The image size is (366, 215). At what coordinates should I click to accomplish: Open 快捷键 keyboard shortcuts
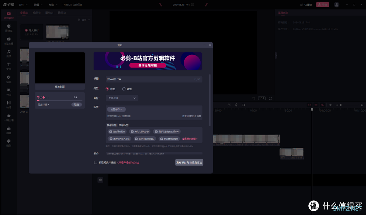(306, 5)
